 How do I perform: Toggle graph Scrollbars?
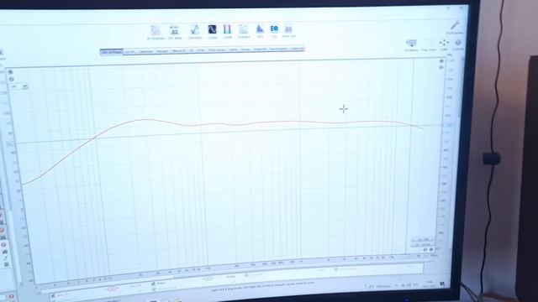[x=411, y=45]
